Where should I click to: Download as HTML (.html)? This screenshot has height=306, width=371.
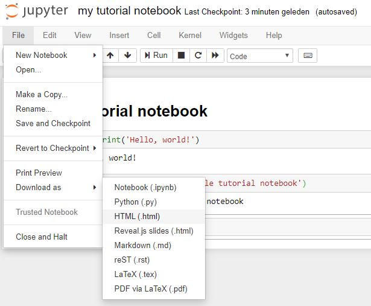(154, 216)
